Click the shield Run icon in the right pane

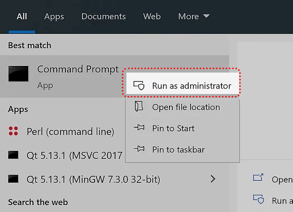pos(258,199)
